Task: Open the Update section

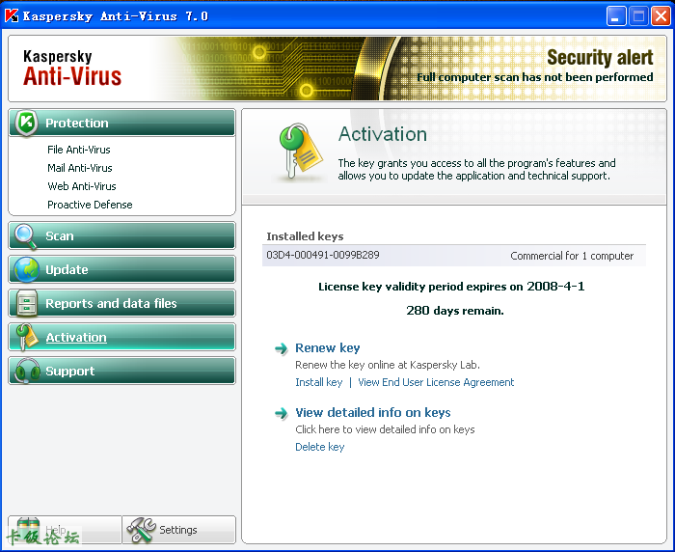Action: pos(121,270)
